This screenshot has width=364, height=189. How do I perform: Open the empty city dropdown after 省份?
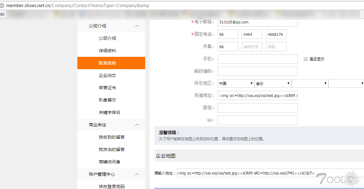pyautogui.click(x=310, y=83)
